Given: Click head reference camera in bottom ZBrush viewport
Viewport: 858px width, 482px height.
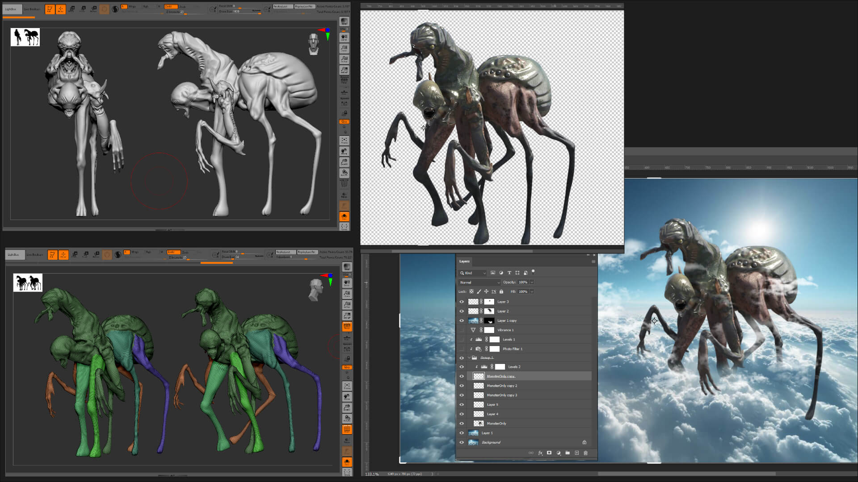Looking at the screenshot, I should click(x=315, y=290).
